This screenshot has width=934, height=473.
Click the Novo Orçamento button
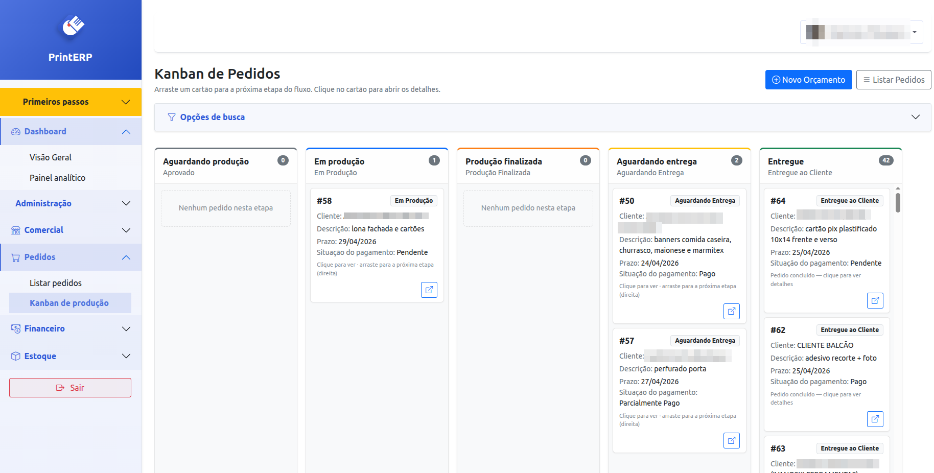[808, 80]
